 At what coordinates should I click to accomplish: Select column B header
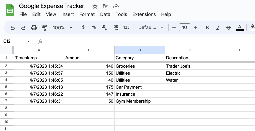pos(89,50)
